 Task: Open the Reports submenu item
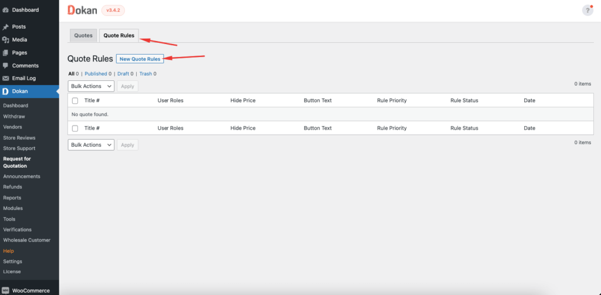point(12,198)
